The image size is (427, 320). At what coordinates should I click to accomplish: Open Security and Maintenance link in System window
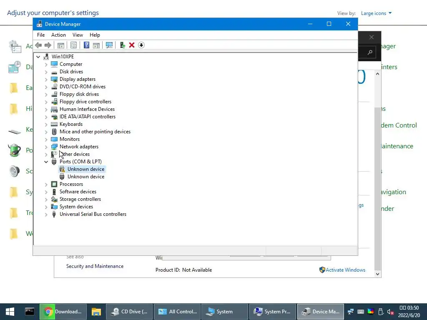pos(95,266)
